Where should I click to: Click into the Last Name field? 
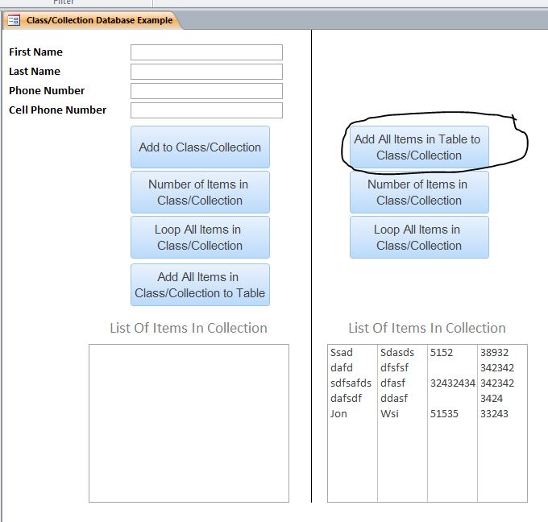tap(206, 72)
